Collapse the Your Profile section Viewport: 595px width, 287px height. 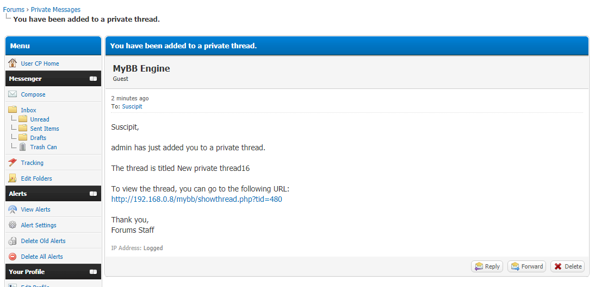point(93,272)
